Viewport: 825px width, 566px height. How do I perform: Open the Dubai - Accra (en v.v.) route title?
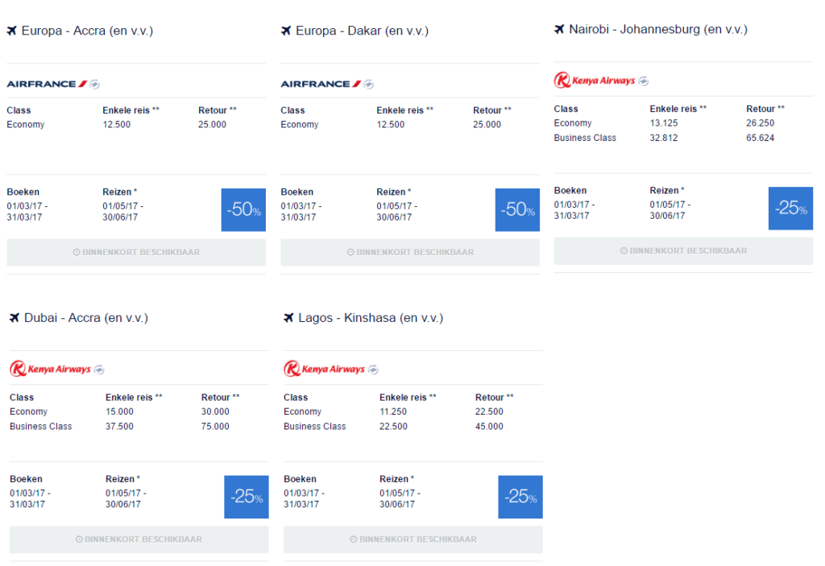point(86,318)
